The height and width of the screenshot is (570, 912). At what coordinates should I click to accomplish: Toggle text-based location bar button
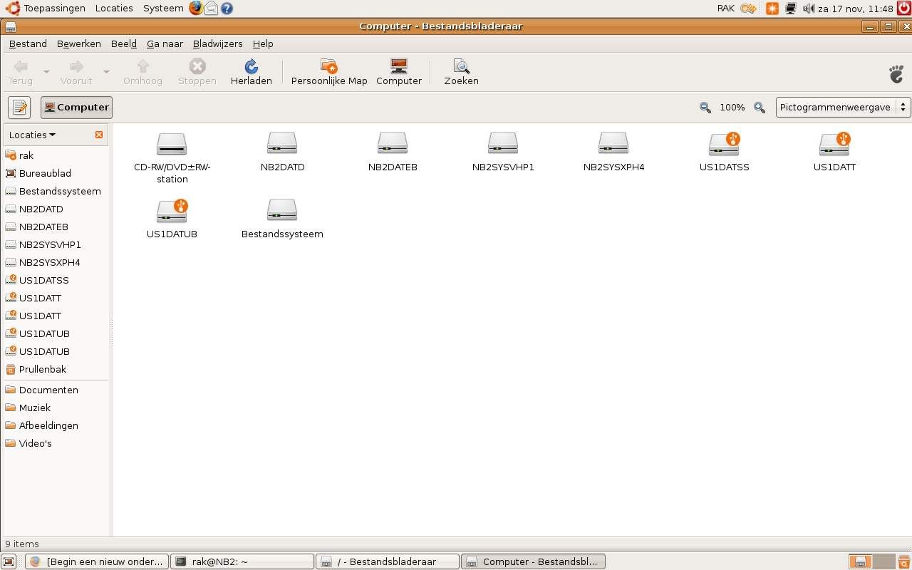coord(19,108)
